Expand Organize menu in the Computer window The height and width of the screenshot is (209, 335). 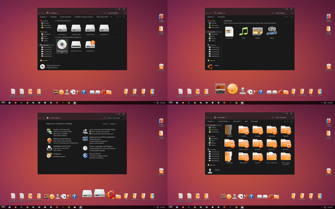[43, 17]
